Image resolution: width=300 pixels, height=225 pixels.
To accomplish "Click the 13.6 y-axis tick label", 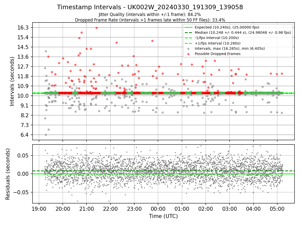I will [23, 57].
